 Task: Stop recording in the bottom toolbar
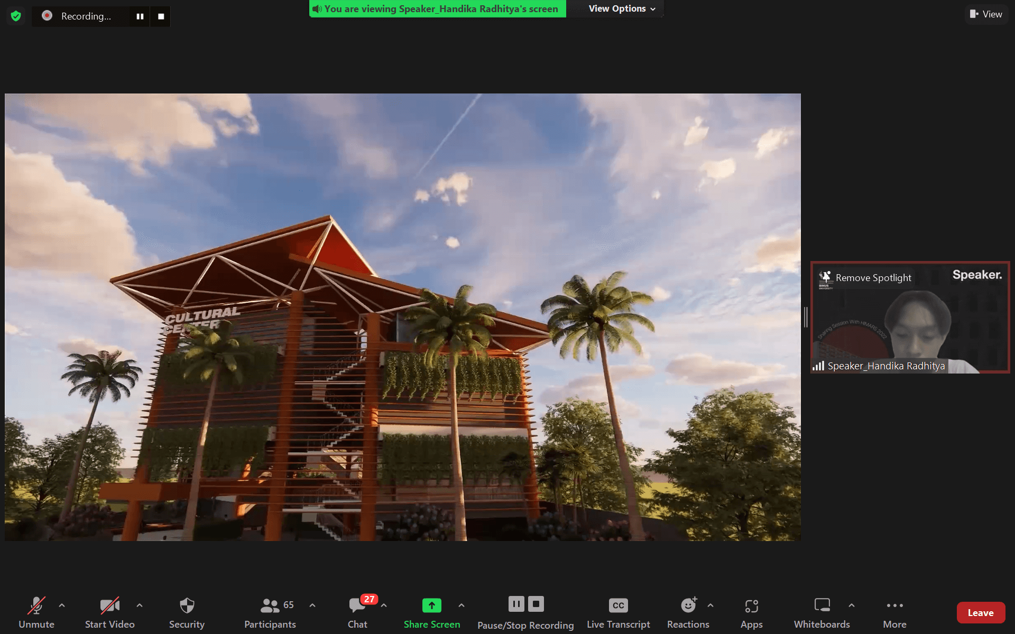click(536, 604)
